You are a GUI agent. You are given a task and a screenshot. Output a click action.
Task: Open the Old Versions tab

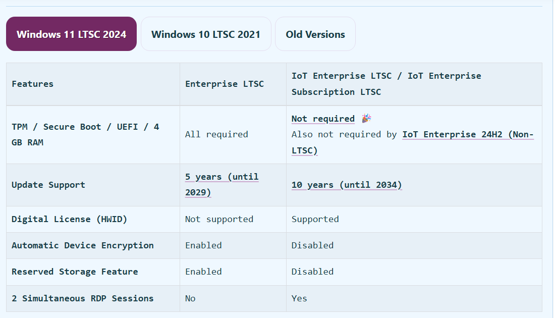315,34
